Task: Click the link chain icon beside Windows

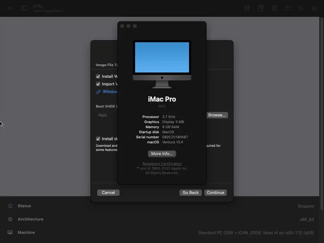Action: coord(98,91)
